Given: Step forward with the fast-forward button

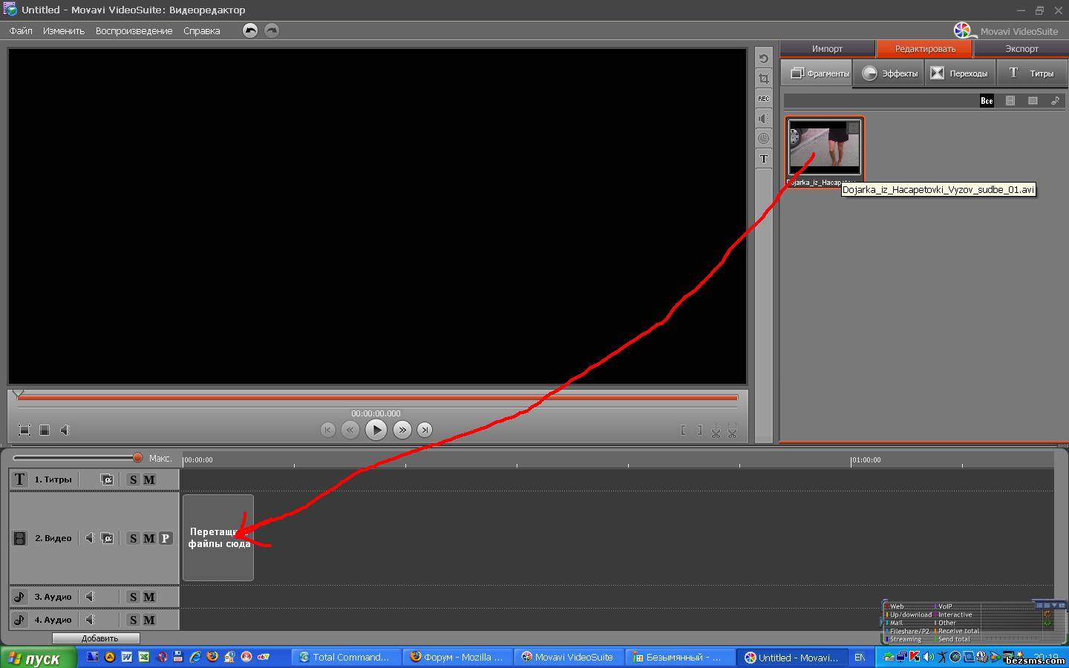Looking at the screenshot, I should tap(402, 430).
